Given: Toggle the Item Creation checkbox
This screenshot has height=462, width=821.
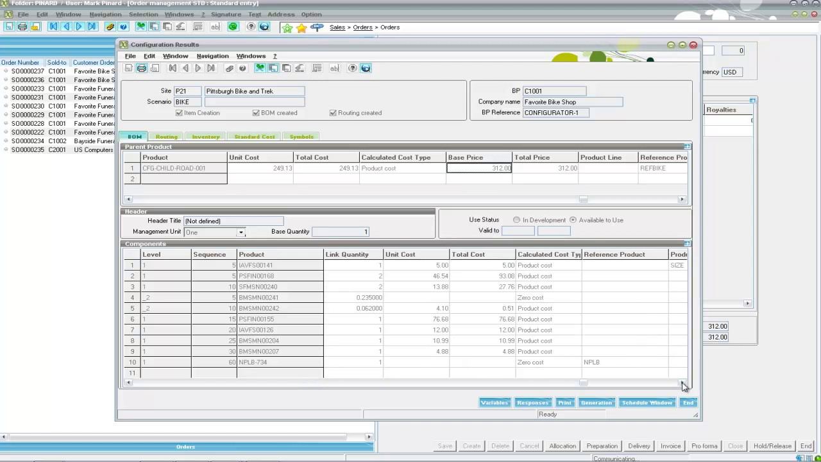Looking at the screenshot, I should tap(179, 113).
